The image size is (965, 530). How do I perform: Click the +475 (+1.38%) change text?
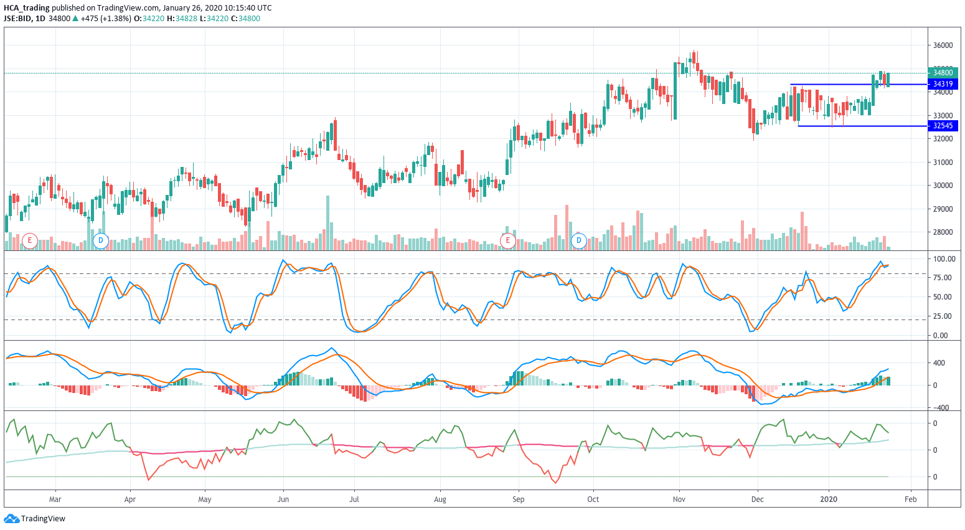(x=106, y=19)
